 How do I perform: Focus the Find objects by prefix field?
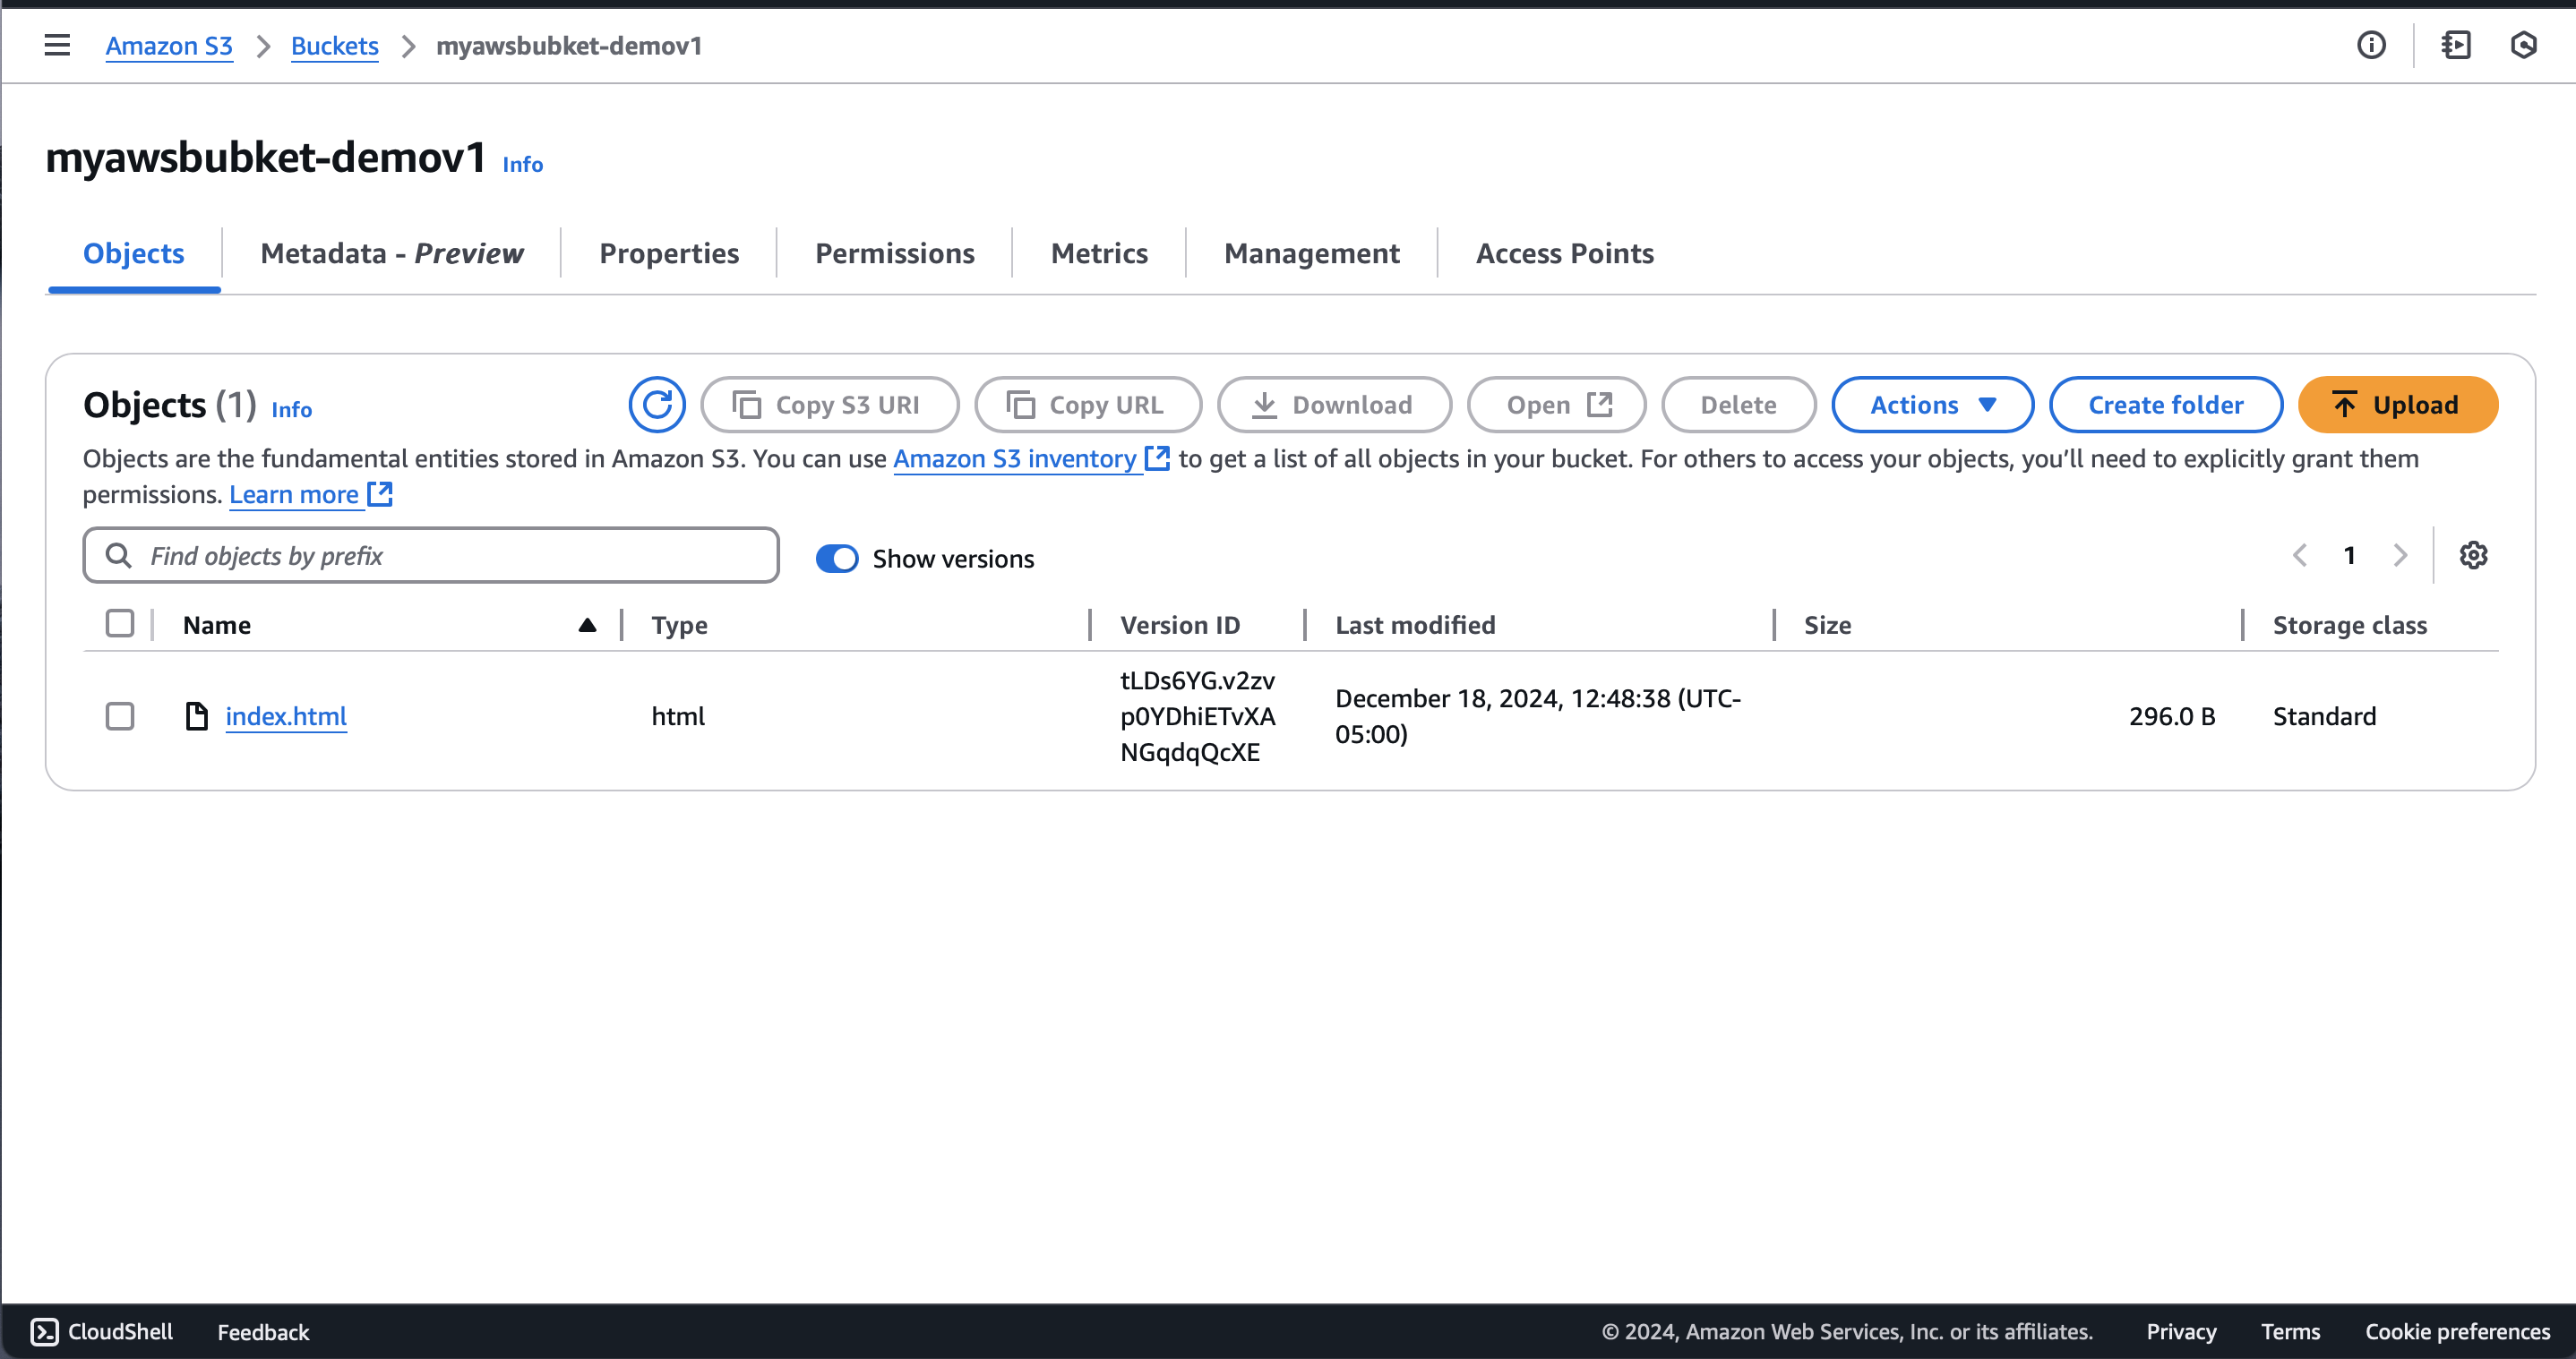click(431, 556)
